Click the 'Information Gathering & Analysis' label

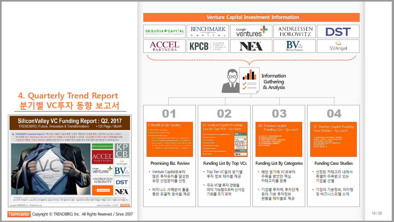pos(274,82)
